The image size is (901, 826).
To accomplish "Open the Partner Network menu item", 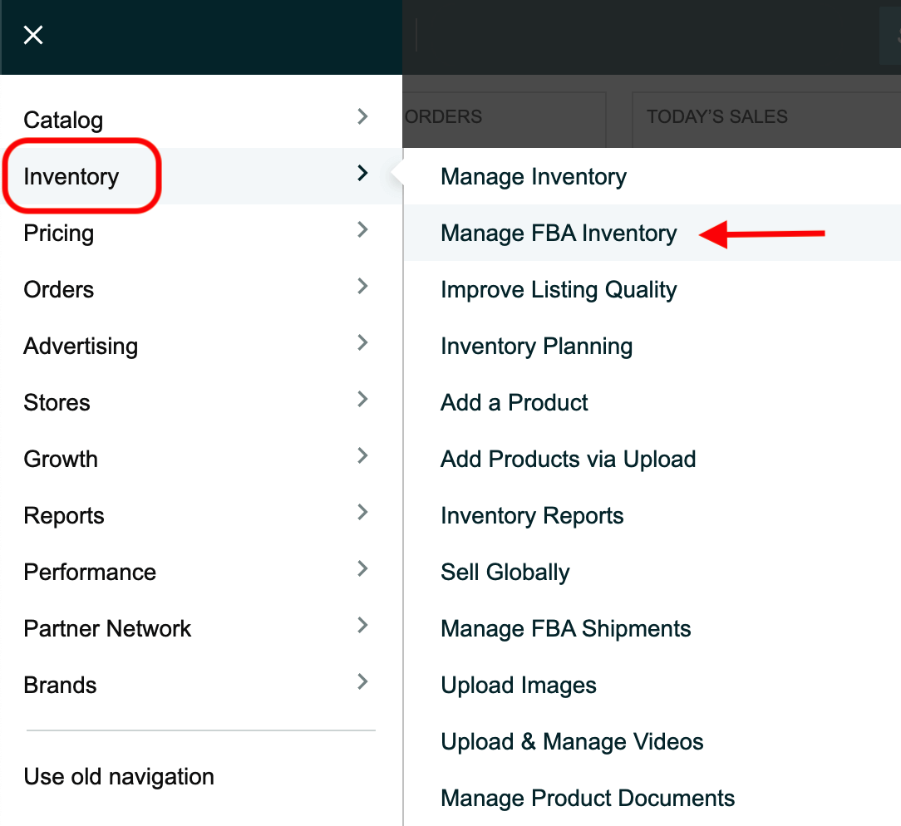I will [x=107, y=628].
